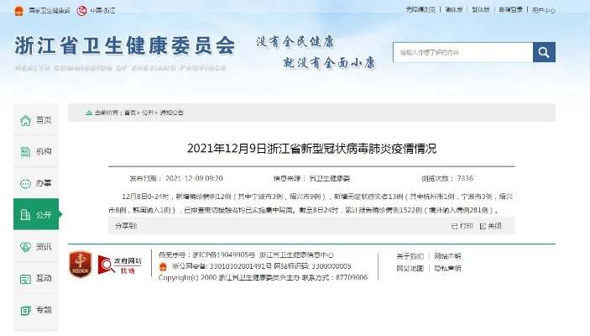Select the highlighted 公开 sidebar item

[x=36, y=214]
